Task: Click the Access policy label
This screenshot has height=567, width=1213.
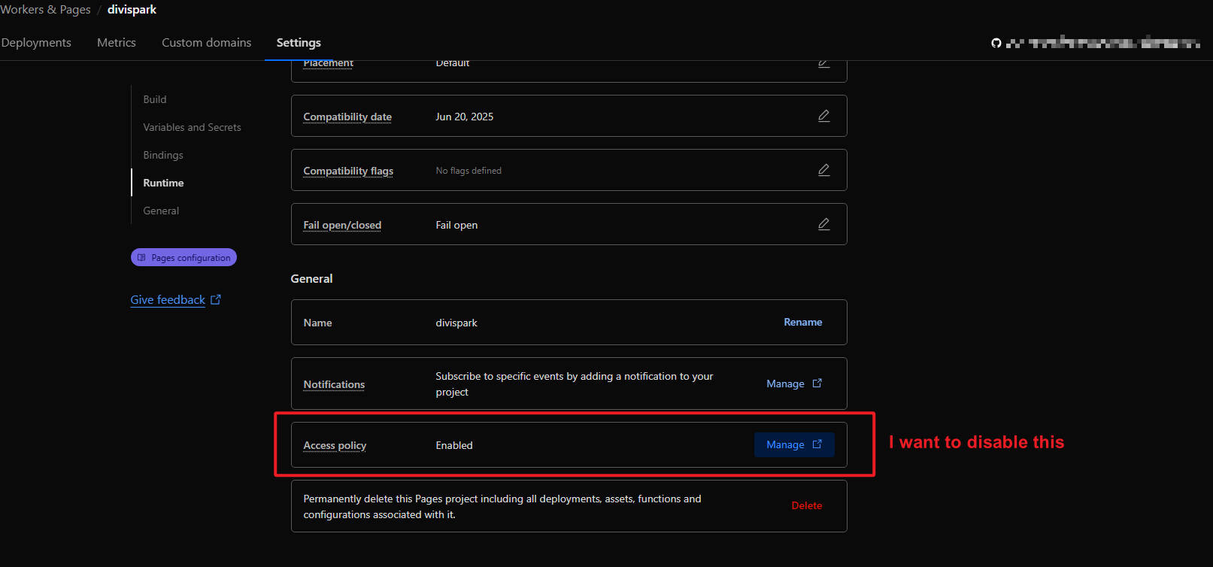Action: point(335,445)
